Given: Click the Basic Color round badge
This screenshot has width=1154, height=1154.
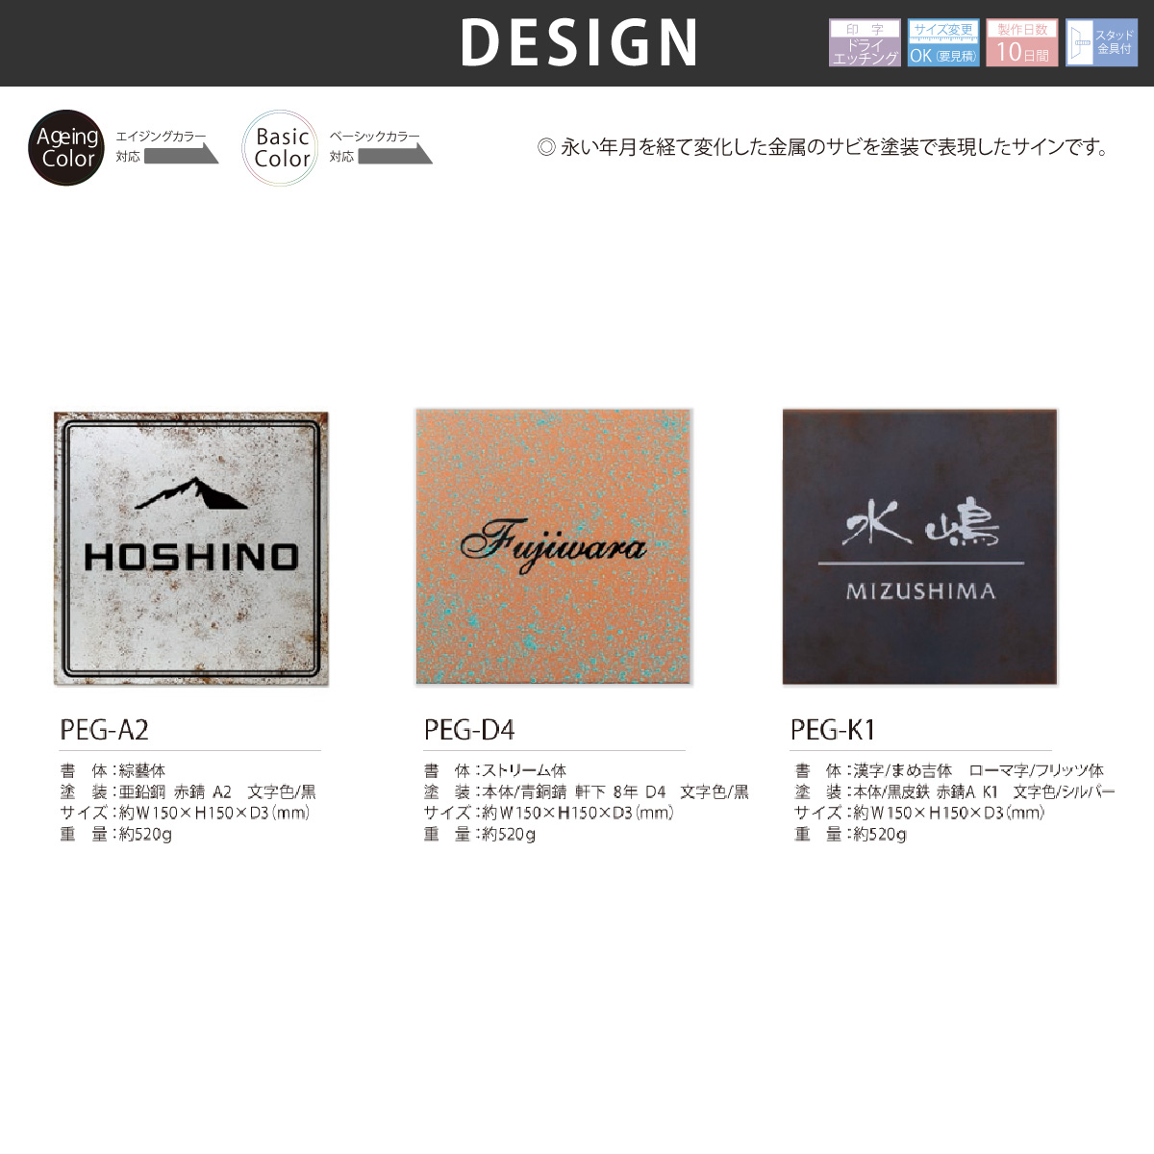Looking at the screenshot, I should [x=280, y=148].
